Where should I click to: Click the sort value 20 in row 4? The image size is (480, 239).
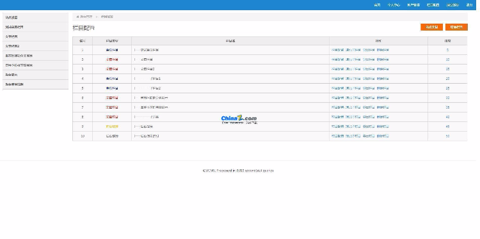click(447, 79)
